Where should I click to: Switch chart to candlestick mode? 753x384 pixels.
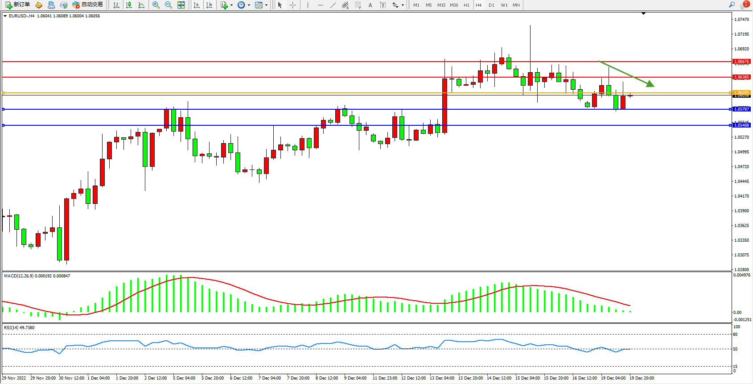[129, 5]
